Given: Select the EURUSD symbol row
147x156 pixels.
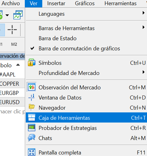Looking at the screenshot, I should (x=12, y=102).
